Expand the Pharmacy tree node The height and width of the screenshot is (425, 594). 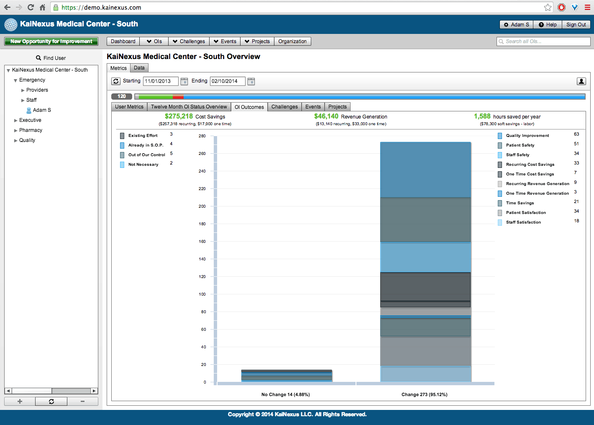tap(16, 131)
